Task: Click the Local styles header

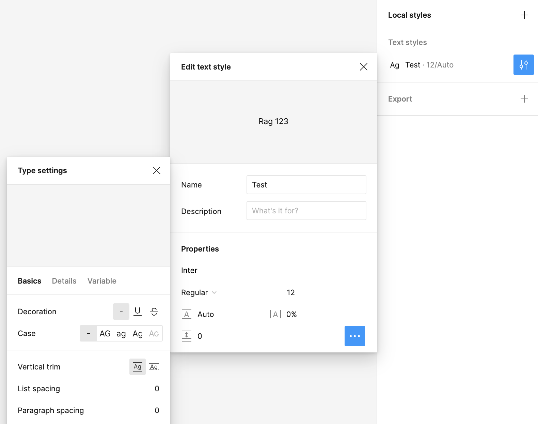Action: tap(410, 15)
